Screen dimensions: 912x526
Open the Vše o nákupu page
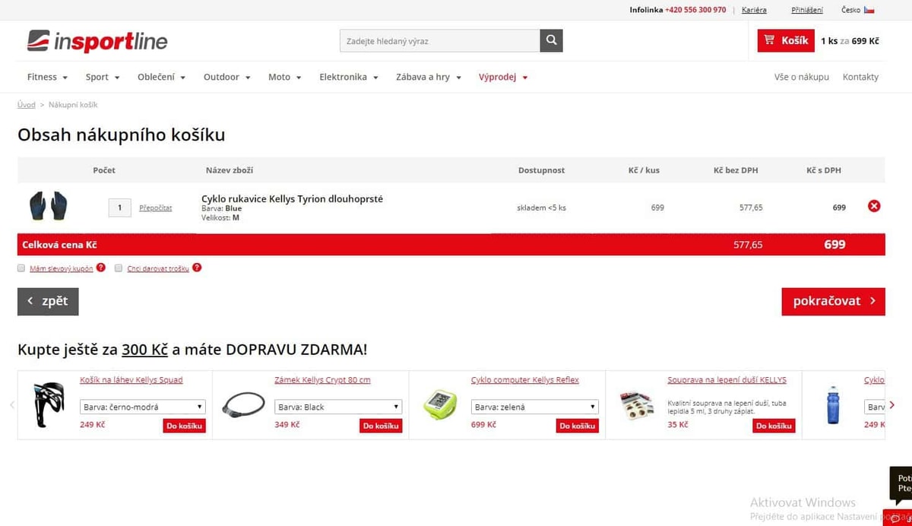[x=802, y=77]
